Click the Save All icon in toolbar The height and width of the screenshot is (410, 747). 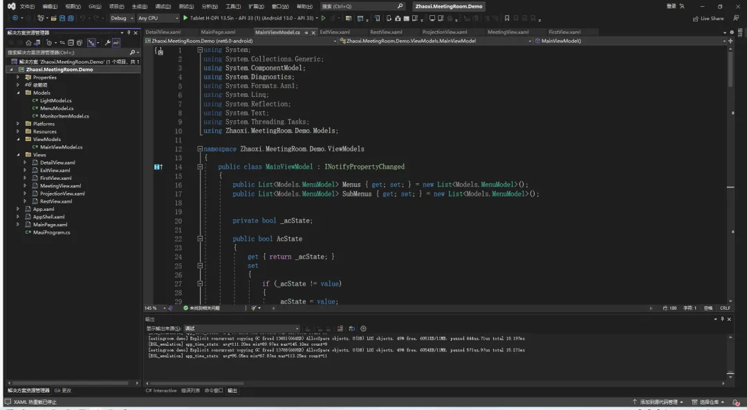(71, 18)
